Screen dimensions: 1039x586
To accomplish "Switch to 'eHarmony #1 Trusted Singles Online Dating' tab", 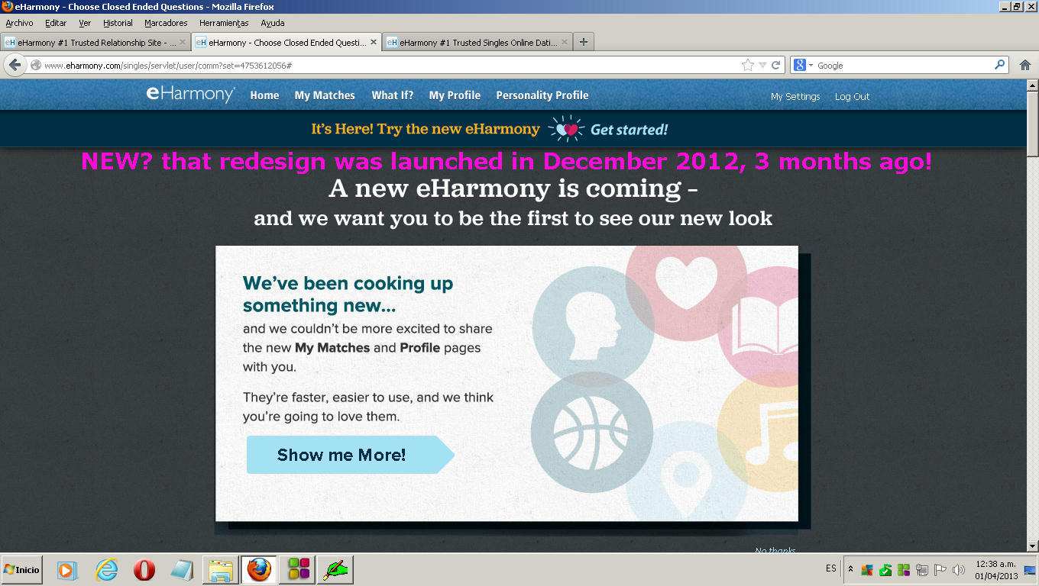I will (478, 43).
